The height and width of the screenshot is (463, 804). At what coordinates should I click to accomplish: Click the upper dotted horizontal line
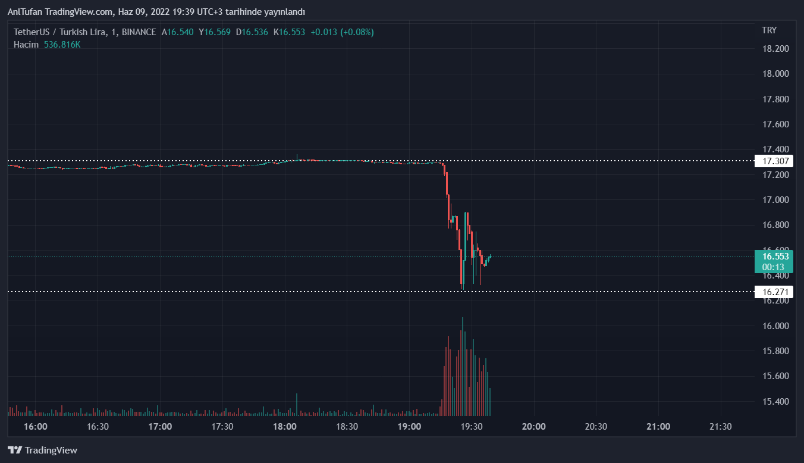pos(238,161)
